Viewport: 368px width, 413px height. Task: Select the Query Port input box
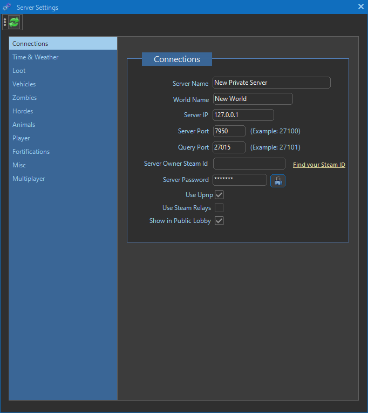pyautogui.click(x=229, y=147)
